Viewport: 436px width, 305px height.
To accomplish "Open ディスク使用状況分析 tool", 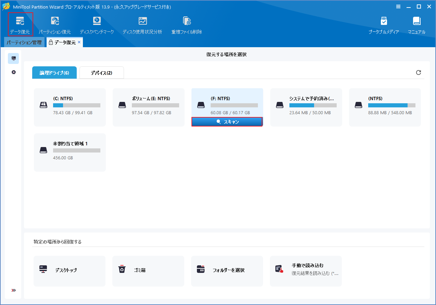I will [x=142, y=25].
